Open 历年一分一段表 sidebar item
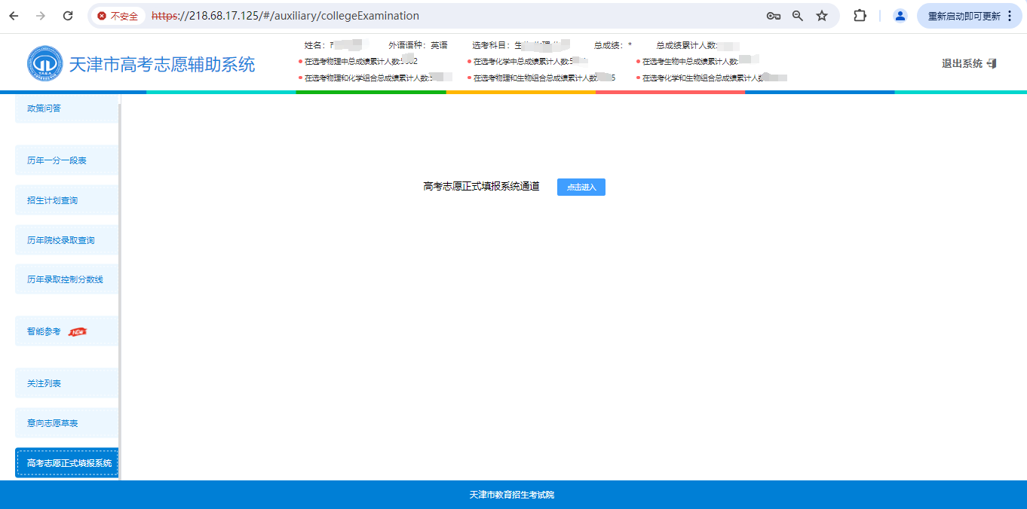 pos(67,160)
